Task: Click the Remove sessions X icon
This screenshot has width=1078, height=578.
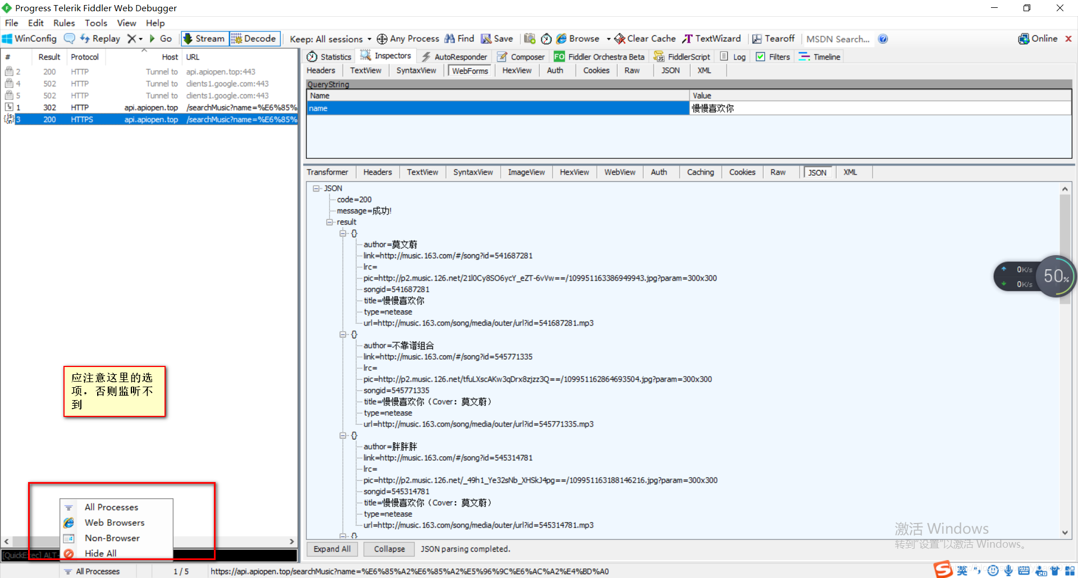Action: tap(131, 39)
